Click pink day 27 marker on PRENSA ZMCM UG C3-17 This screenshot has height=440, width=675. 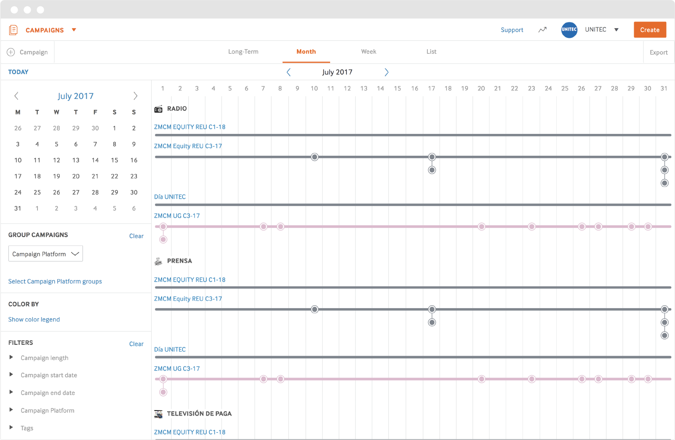click(598, 379)
